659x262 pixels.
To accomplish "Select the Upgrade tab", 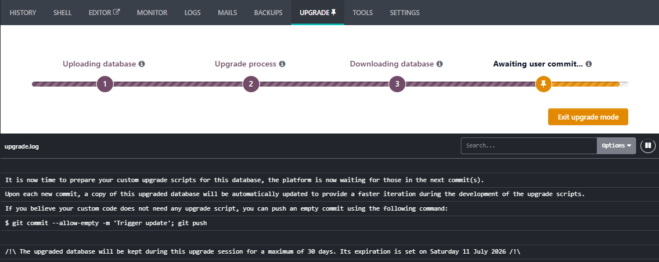I will pyautogui.click(x=317, y=13).
